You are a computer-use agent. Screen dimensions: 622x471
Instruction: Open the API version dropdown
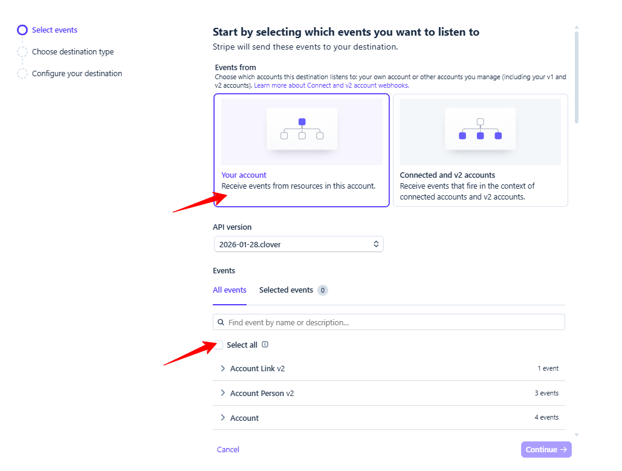[299, 244]
